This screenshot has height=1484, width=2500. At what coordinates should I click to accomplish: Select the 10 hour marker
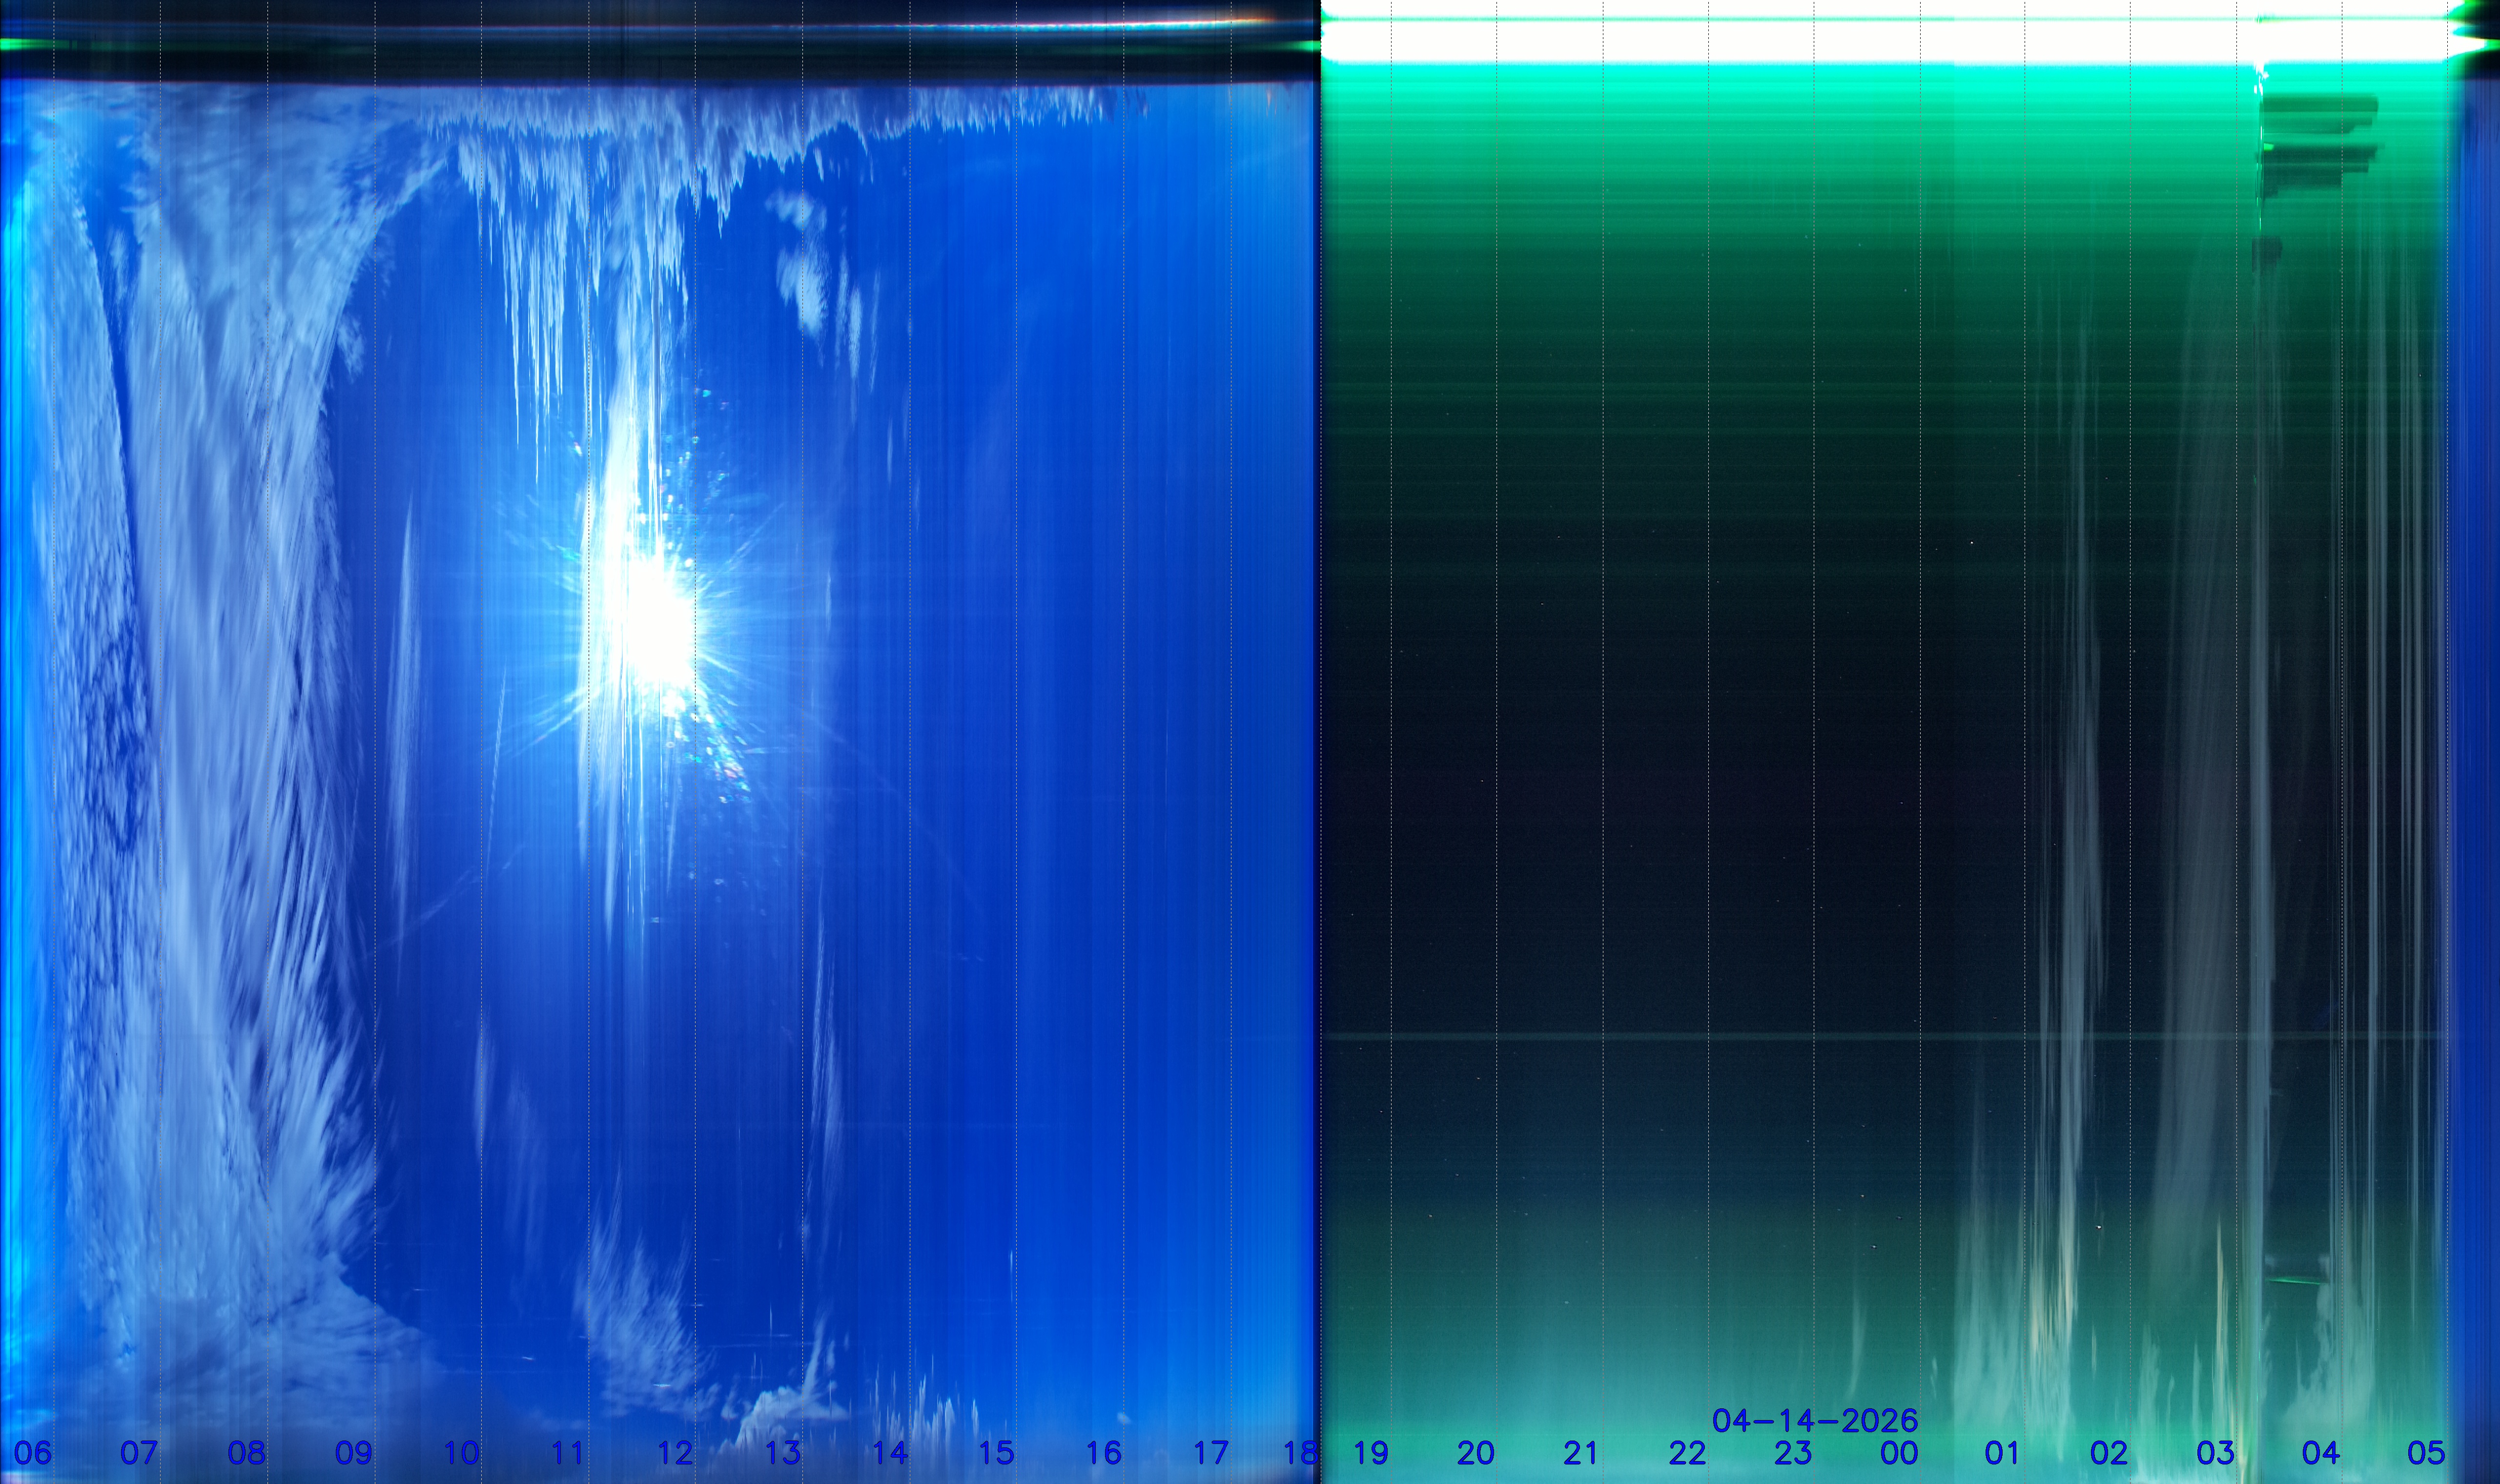461,1452
